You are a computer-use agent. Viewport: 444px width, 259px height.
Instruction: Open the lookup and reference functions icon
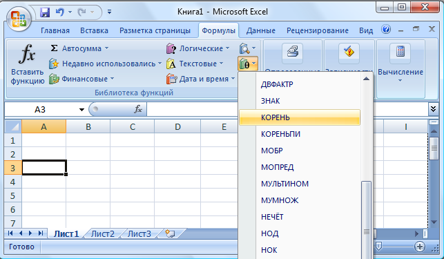point(247,48)
